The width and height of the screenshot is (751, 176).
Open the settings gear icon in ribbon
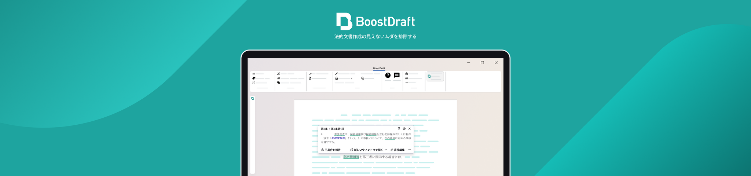tap(407, 74)
